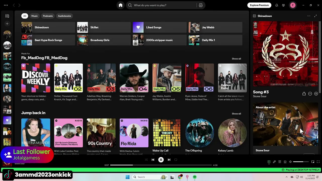The height and width of the screenshot is (181, 322).
Task: Pause the current song
Action: [x=161, y=160]
